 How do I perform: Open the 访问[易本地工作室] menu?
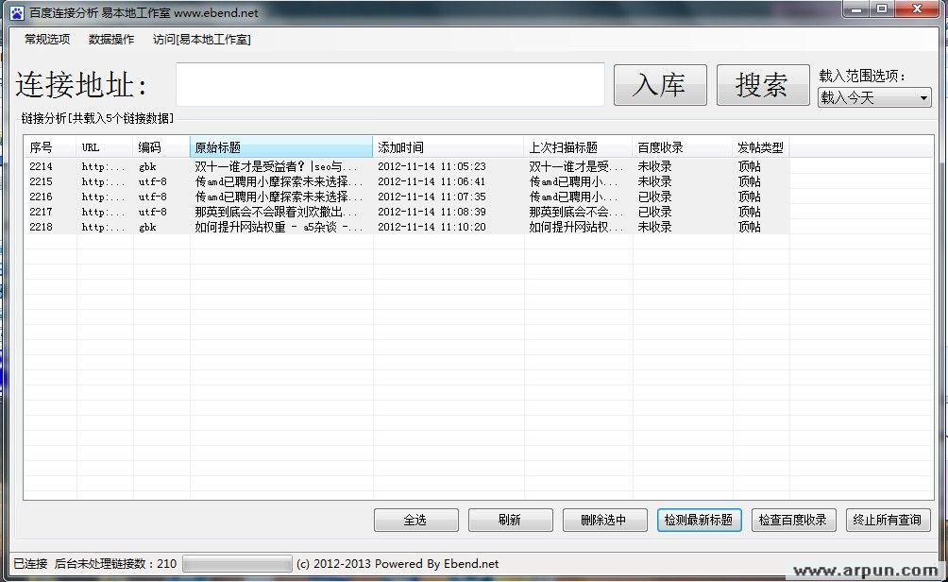point(201,40)
